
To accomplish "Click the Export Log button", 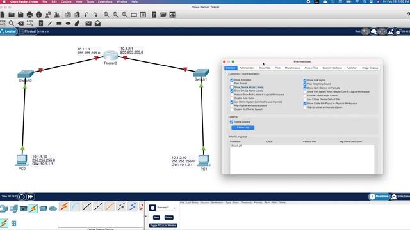I will click(243, 128).
